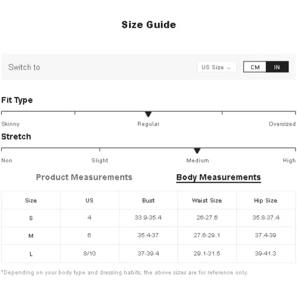The height and width of the screenshot is (297, 297).
Task: Select the IN unit toggle
Action: click(x=277, y=67)
